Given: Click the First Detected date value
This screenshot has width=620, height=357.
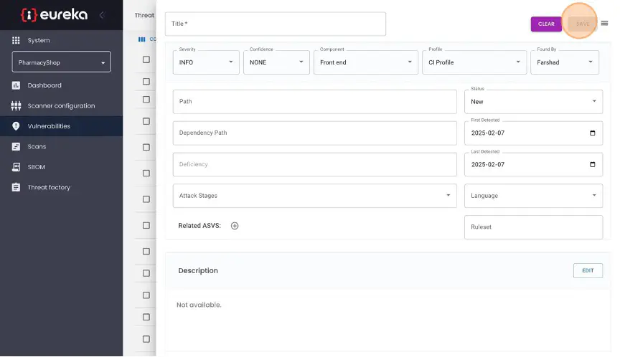Looking at the screenshot, I should click(487, 133).
